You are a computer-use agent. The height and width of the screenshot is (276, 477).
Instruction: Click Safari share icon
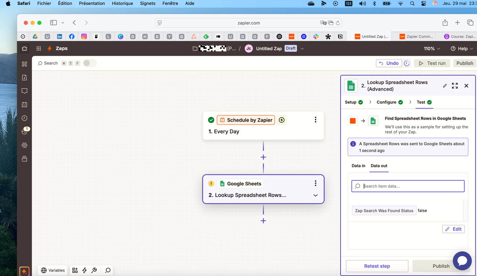[x=445, y=23]
